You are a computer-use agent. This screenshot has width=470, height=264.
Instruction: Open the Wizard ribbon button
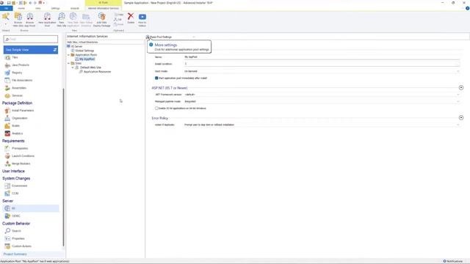[x=6, y=19]
